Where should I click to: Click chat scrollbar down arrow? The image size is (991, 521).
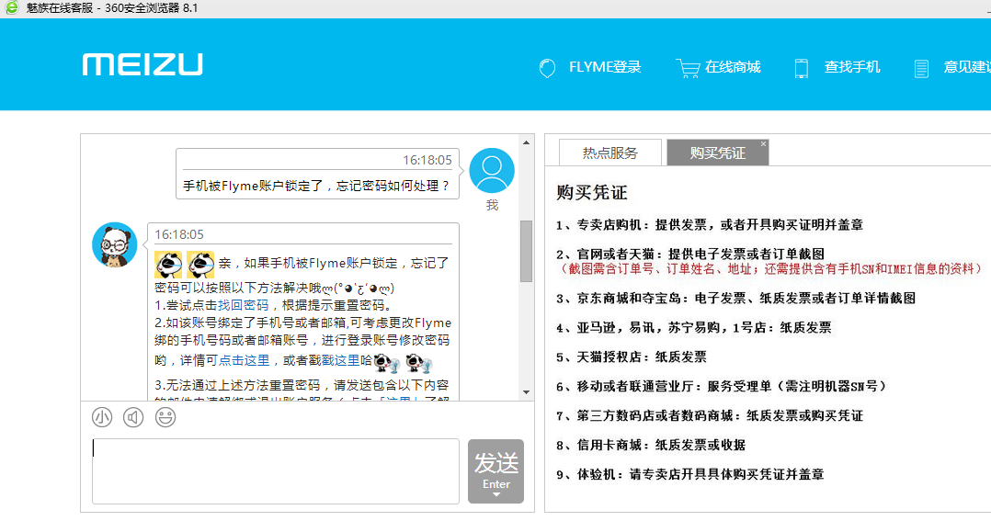tap(527, 392)
